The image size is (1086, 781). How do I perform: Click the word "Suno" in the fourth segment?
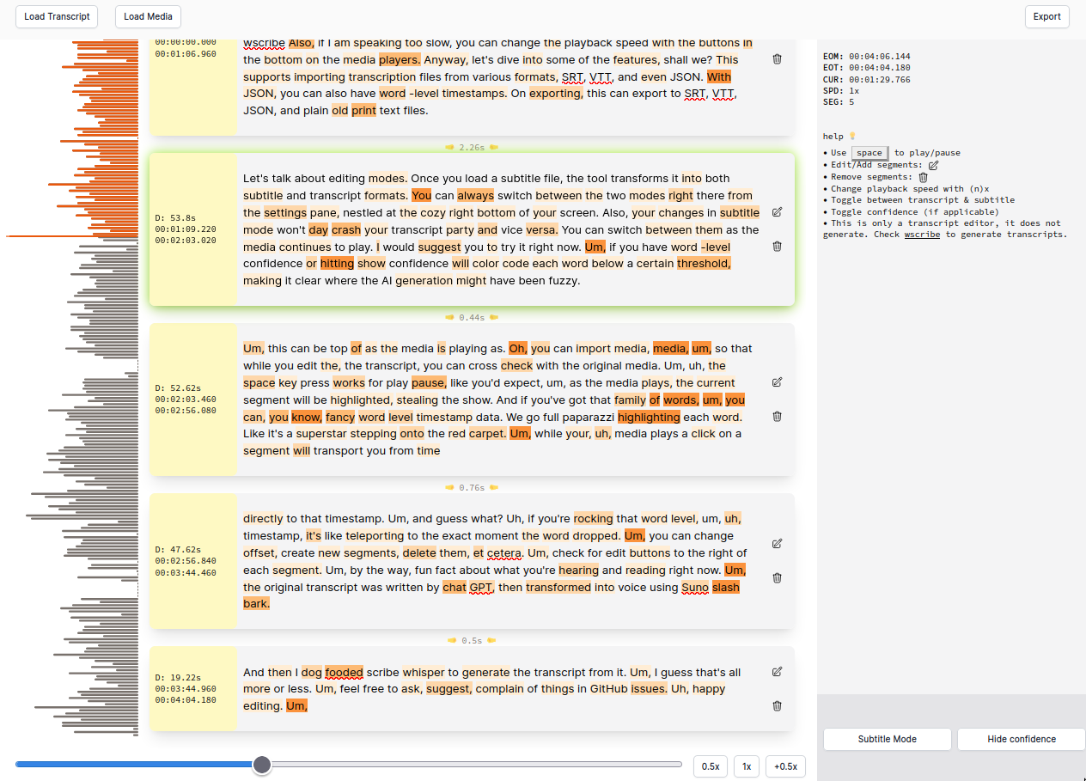pyautogui.click(x=695, y=587)
